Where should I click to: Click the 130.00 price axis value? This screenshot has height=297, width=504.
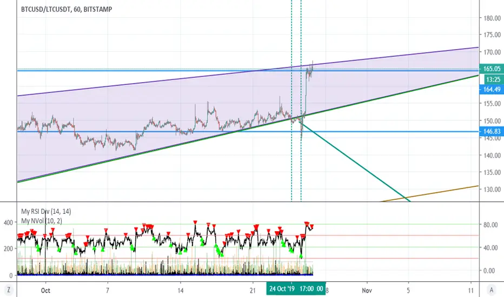[492, 190]
